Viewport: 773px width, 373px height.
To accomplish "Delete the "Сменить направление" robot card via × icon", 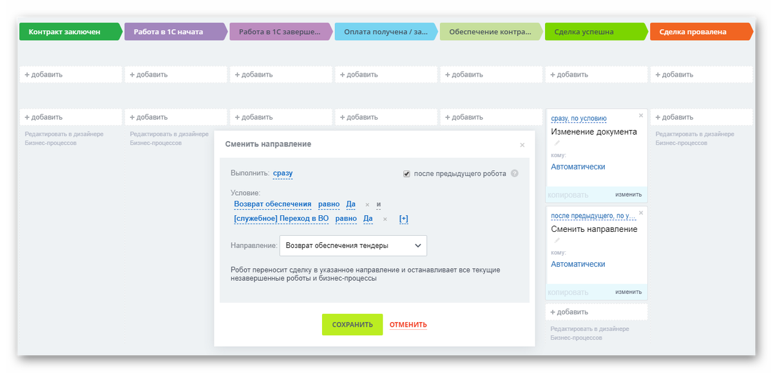I will point(640,211).
